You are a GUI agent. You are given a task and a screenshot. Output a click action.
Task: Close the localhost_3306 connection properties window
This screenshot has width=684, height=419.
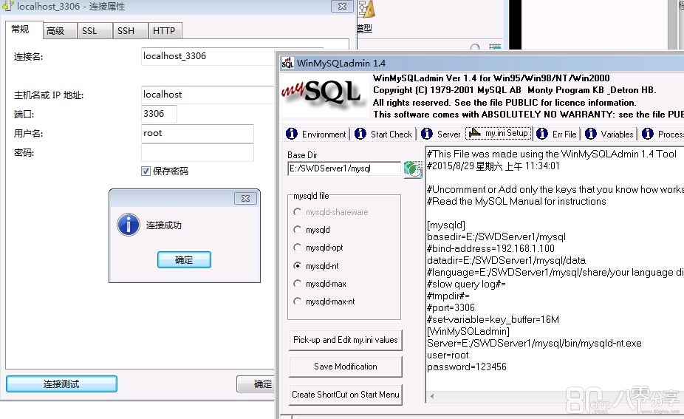(x=343, y=6)
